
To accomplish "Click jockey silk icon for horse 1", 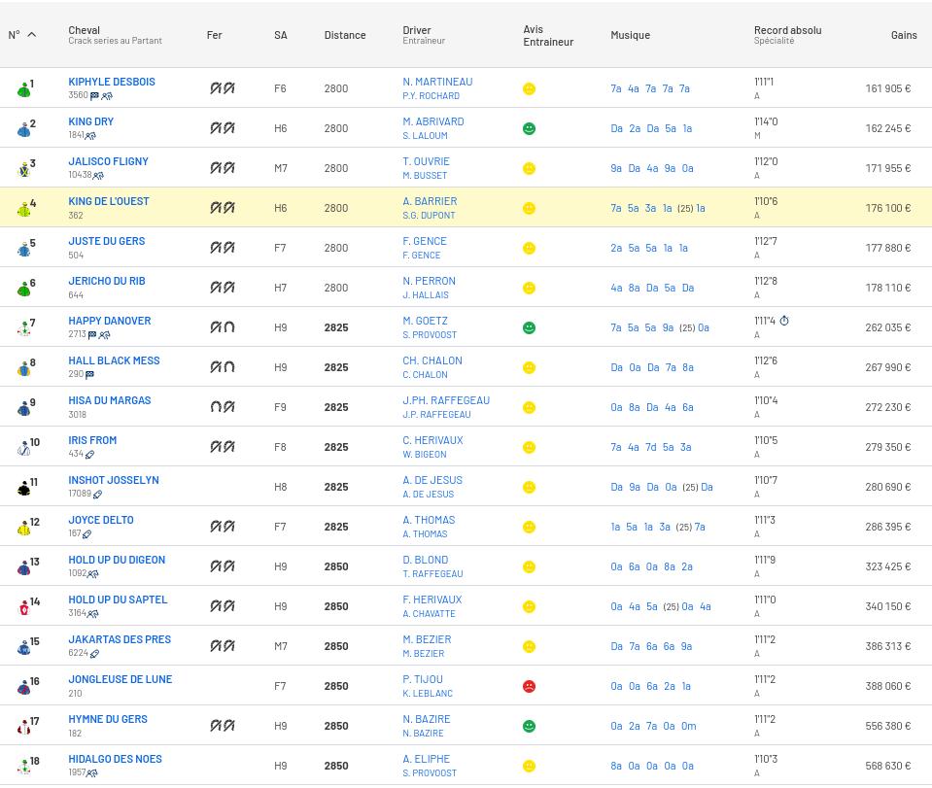I will (x=23, y=90).
